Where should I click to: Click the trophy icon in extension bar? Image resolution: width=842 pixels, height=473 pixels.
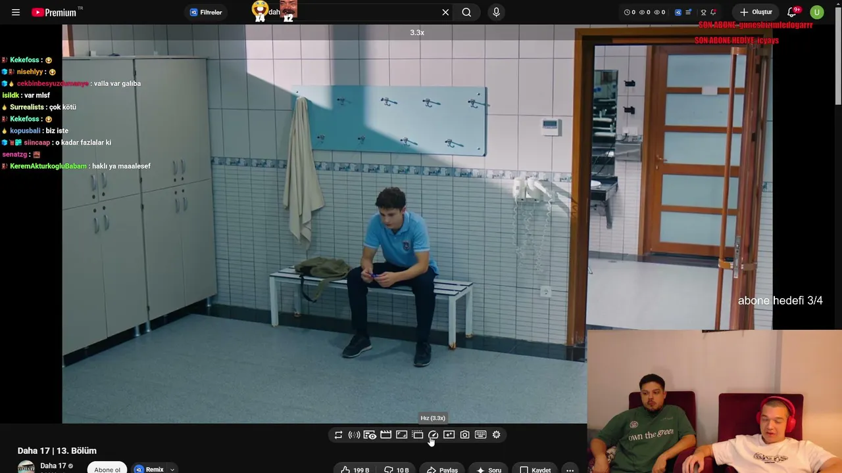pos(703,12)
